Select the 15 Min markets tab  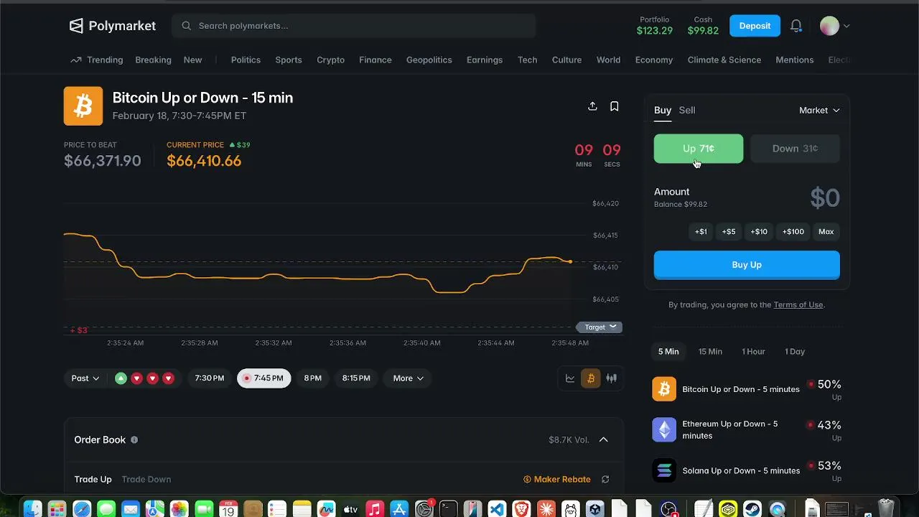pyautogui.click(x=710, y=352)
